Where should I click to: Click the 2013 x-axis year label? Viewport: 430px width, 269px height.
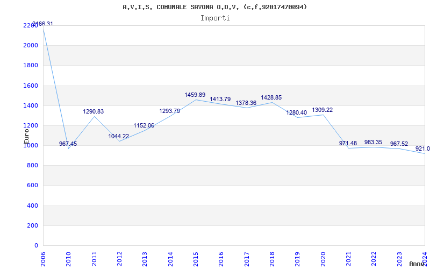coord(145,259)
